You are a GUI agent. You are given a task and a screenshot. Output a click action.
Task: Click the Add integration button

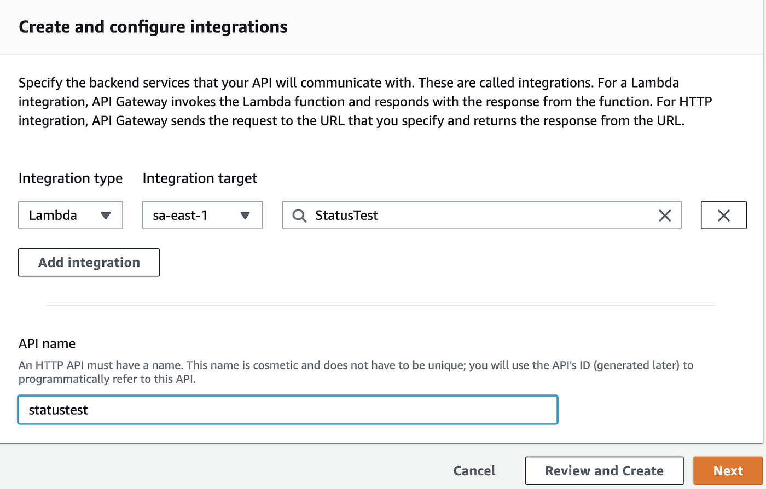(x=89, y=262)
